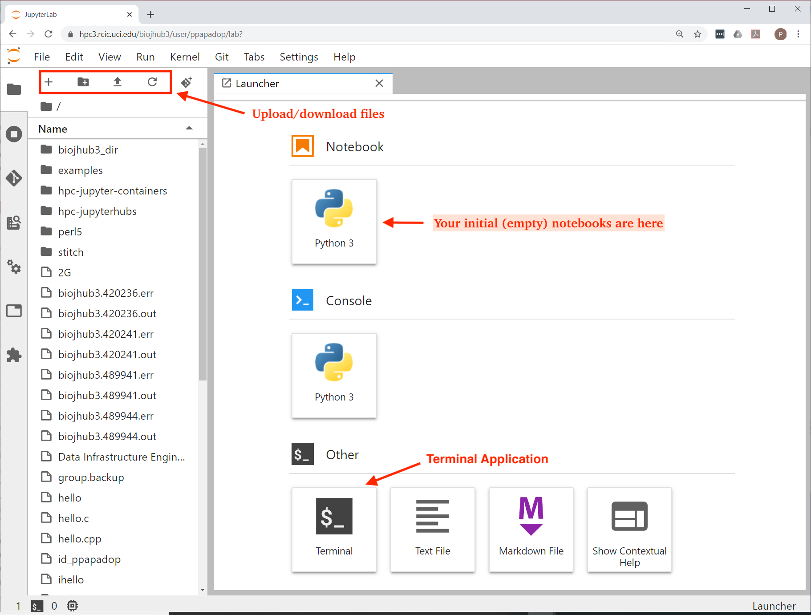Select the hpc-jupyter-containers folder
Image resolution: width=811 pixels, height=615 pixels.
coord(113,190)
